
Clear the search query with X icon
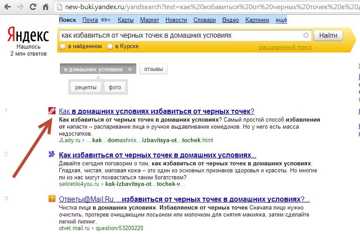point(306,35)
